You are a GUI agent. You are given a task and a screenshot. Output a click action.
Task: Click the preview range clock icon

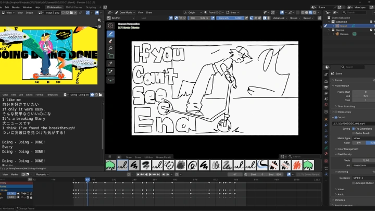coord(246,175)
